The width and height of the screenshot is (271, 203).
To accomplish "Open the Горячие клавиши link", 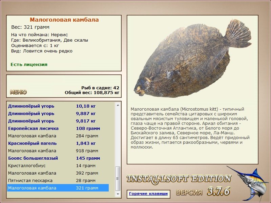I will click(148, 194).
